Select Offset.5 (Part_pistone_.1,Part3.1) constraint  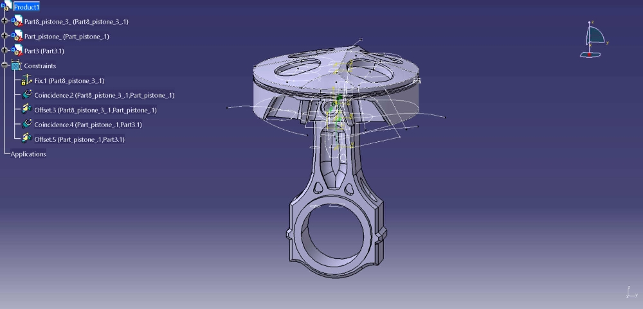tap(80, 139)
